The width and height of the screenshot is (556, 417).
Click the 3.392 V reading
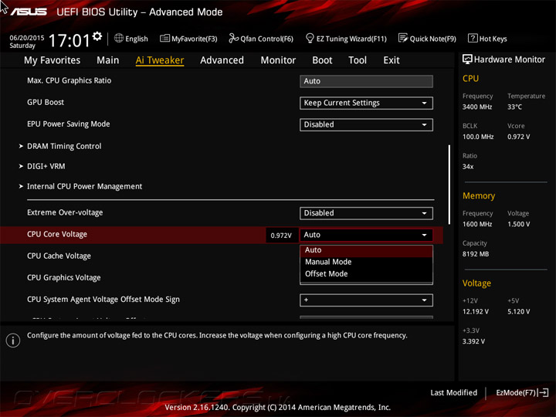(x=473, y=341)
